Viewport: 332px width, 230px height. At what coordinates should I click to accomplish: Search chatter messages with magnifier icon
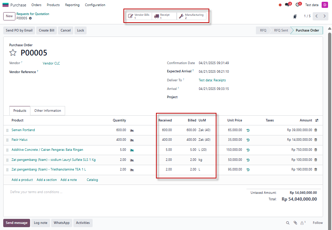288,223
